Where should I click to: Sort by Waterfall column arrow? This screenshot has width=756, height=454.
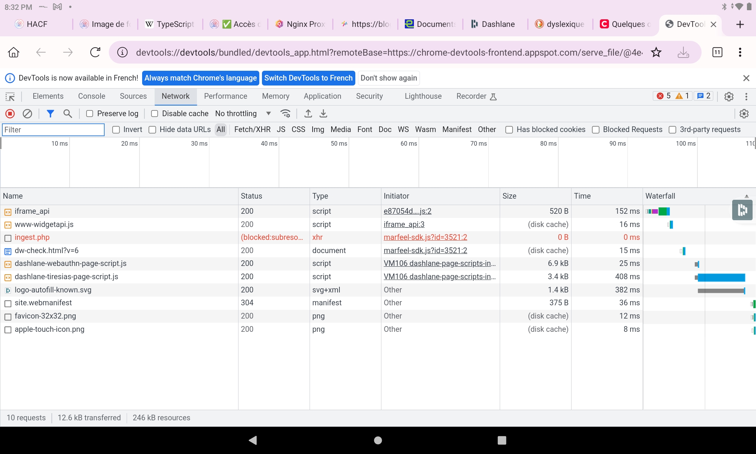[747, 196]
